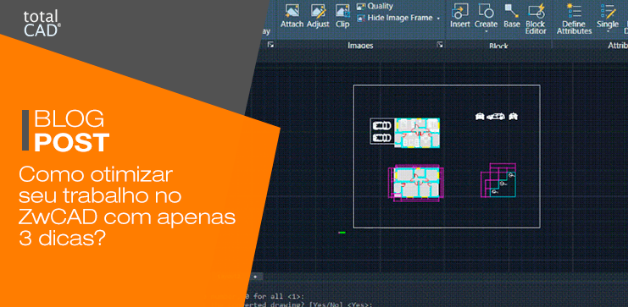Select the Clip image tool
Image resolution: width=628 pixels, height=307 pixels.
point(342,15)
